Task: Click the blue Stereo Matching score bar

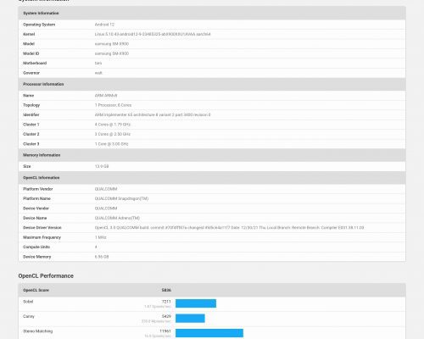Action: pyautogui.click(x=209, y=333)
